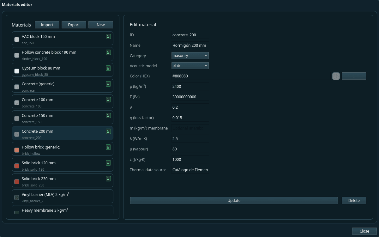
Task: Click the Color (HEX) input field
Action: click(x=251, y=76)
